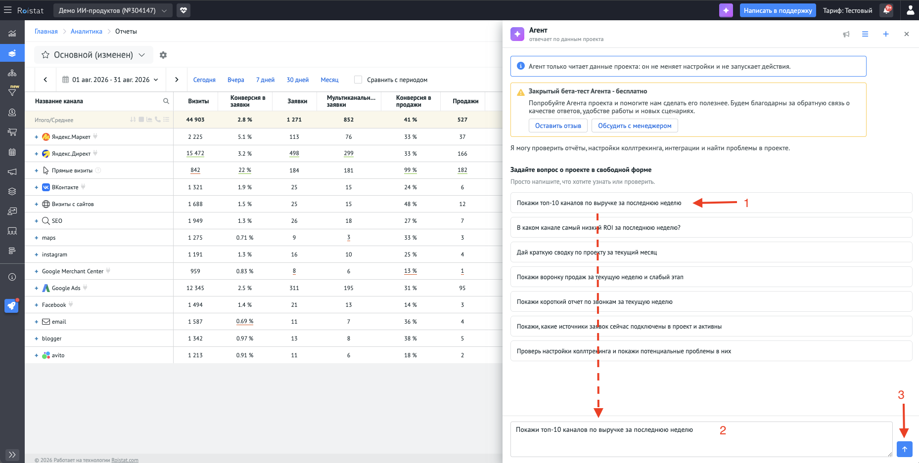Open the notifications bell icon

coord(887,10)
